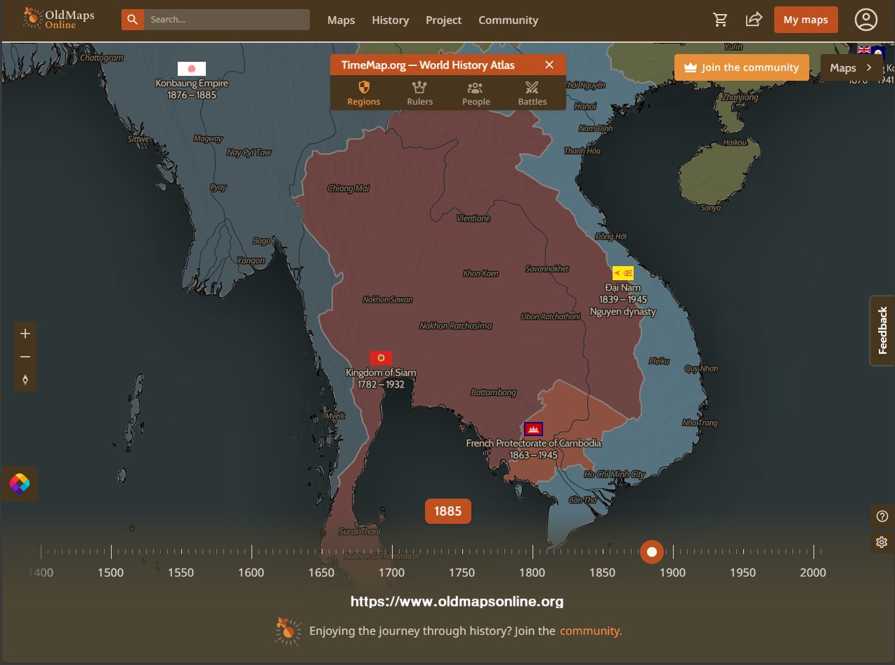Click the Konbaung Empire label
This screenshot has height=665, width=895.
coord(192,88)
